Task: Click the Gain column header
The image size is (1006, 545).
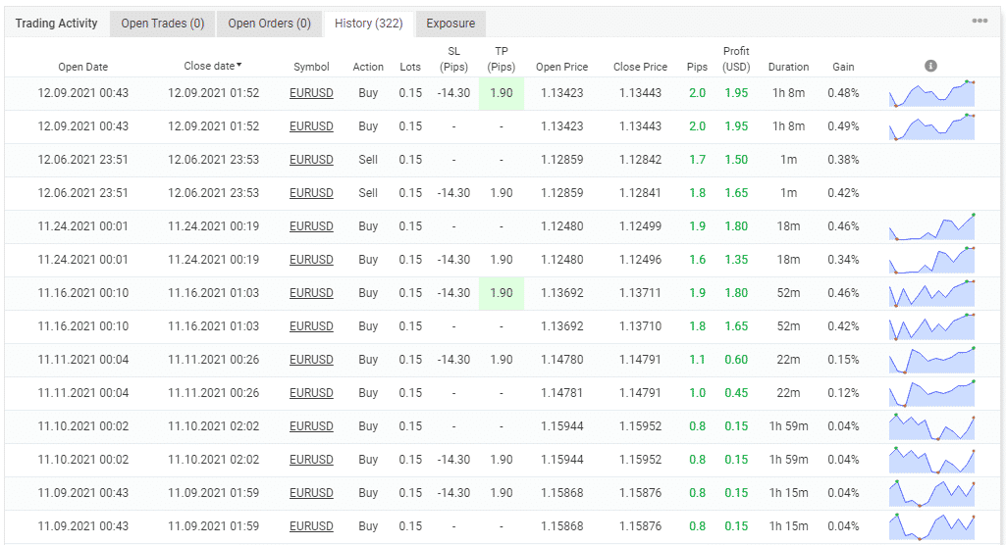Action: 843,67
